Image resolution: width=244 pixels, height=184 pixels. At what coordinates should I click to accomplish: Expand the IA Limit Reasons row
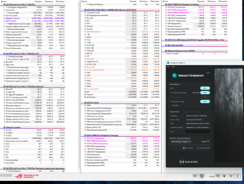tap(4, 171)
